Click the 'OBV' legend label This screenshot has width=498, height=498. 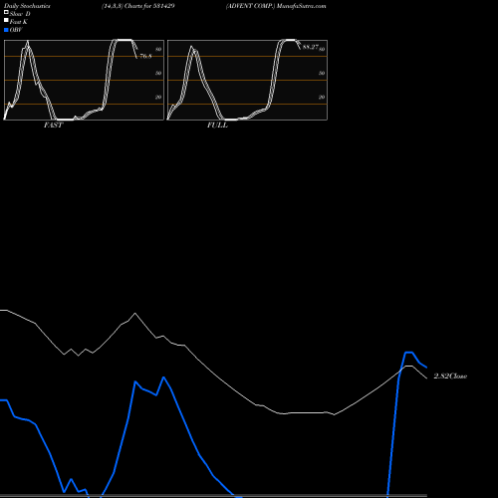(x=16, y=30)
